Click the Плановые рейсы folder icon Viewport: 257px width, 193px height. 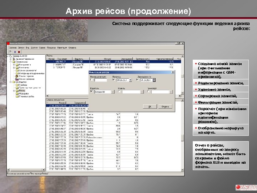coord(17,96)
